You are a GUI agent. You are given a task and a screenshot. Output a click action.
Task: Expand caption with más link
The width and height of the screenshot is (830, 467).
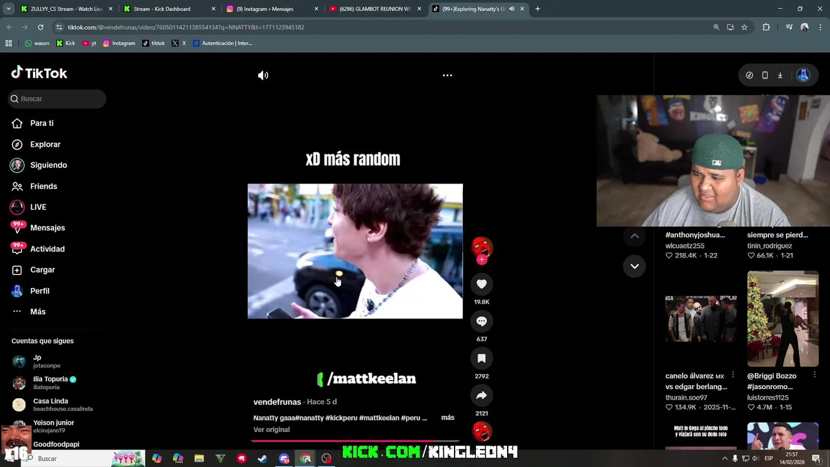[x=447, y=418]
